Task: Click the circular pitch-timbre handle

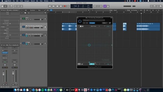Action: pos(89,45)
